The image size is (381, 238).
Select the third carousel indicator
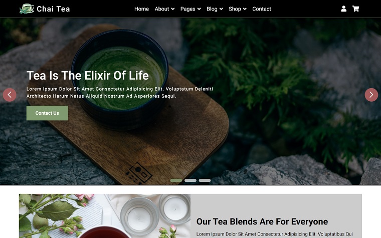point(205,180)
